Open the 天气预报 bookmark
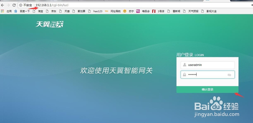Image resolution: width=253 pixels, height=123 pixels. click(x=191, y=11)
